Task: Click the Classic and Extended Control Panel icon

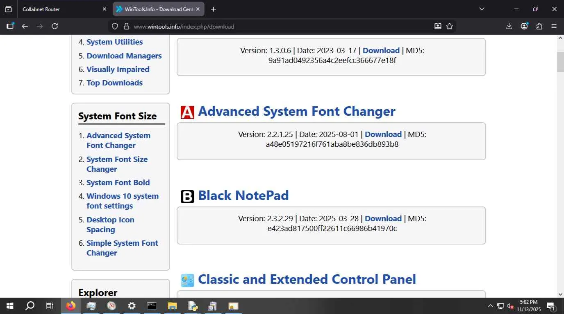Action: click(187, 280)
